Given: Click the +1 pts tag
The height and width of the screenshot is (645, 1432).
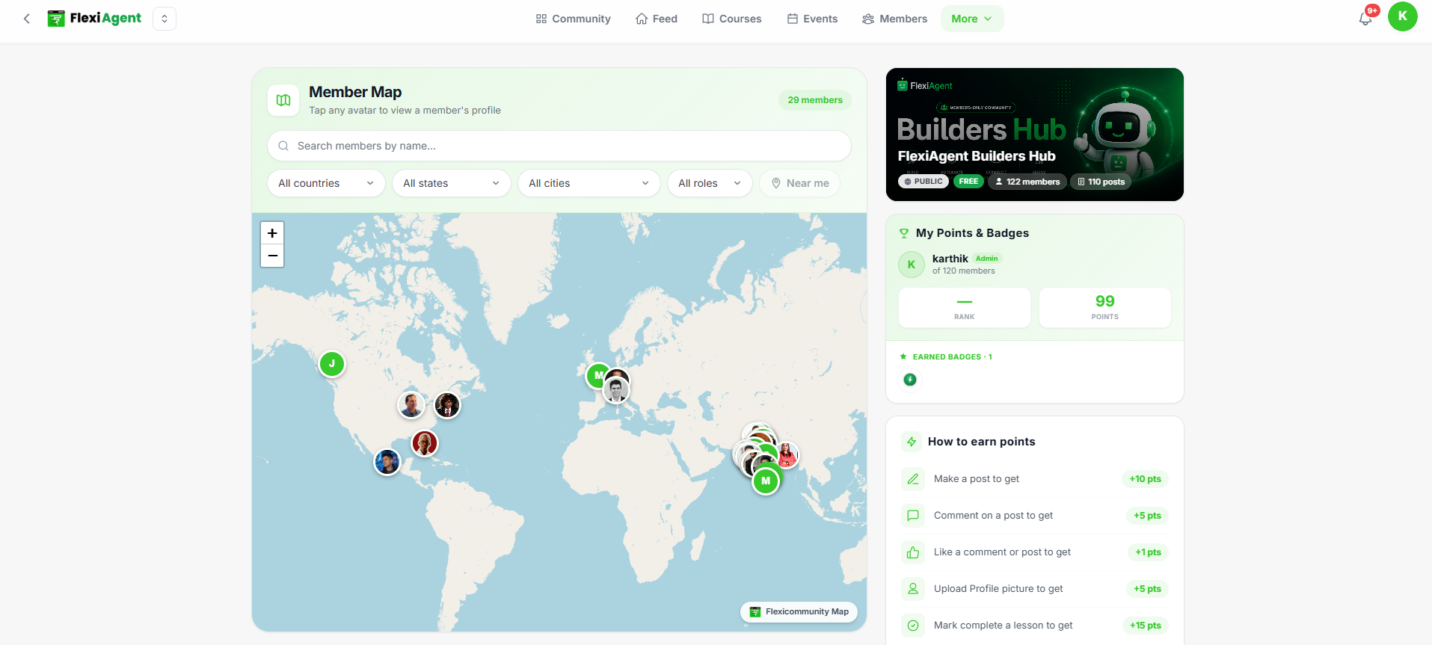Looking at the screenshot, I should [x=1149, y=552].
